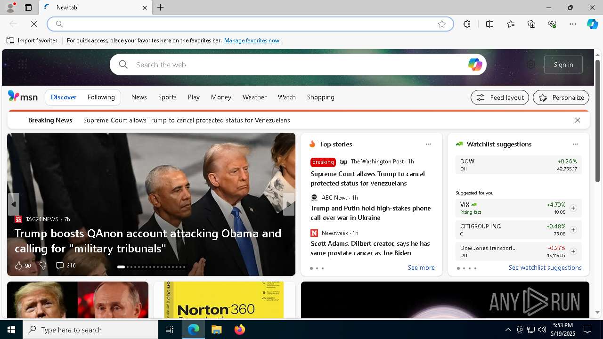Screen dimensions: 603x339
Task: Select the Discover tab
Action: point(64,97)
